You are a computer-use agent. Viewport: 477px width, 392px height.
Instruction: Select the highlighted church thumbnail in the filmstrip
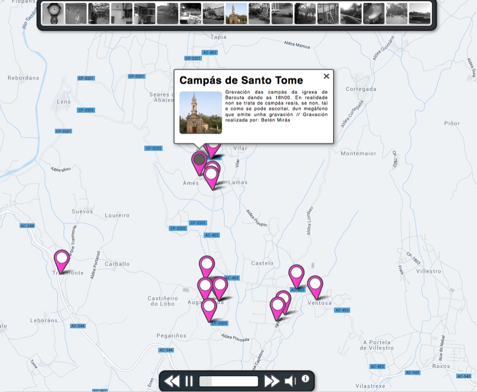236,13
